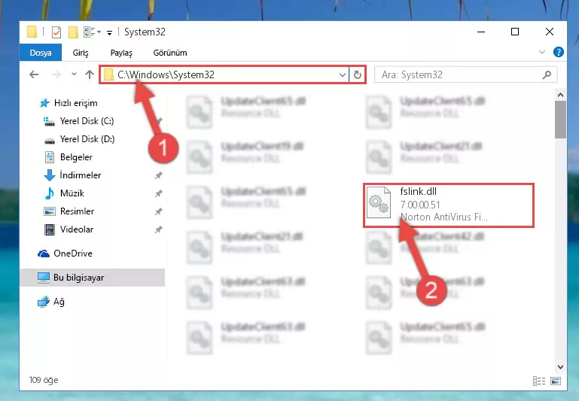The height and width of the screenshot is (401, 579).
Task: Open the recent locations dropdown arrow
Action: pos(74,74)
